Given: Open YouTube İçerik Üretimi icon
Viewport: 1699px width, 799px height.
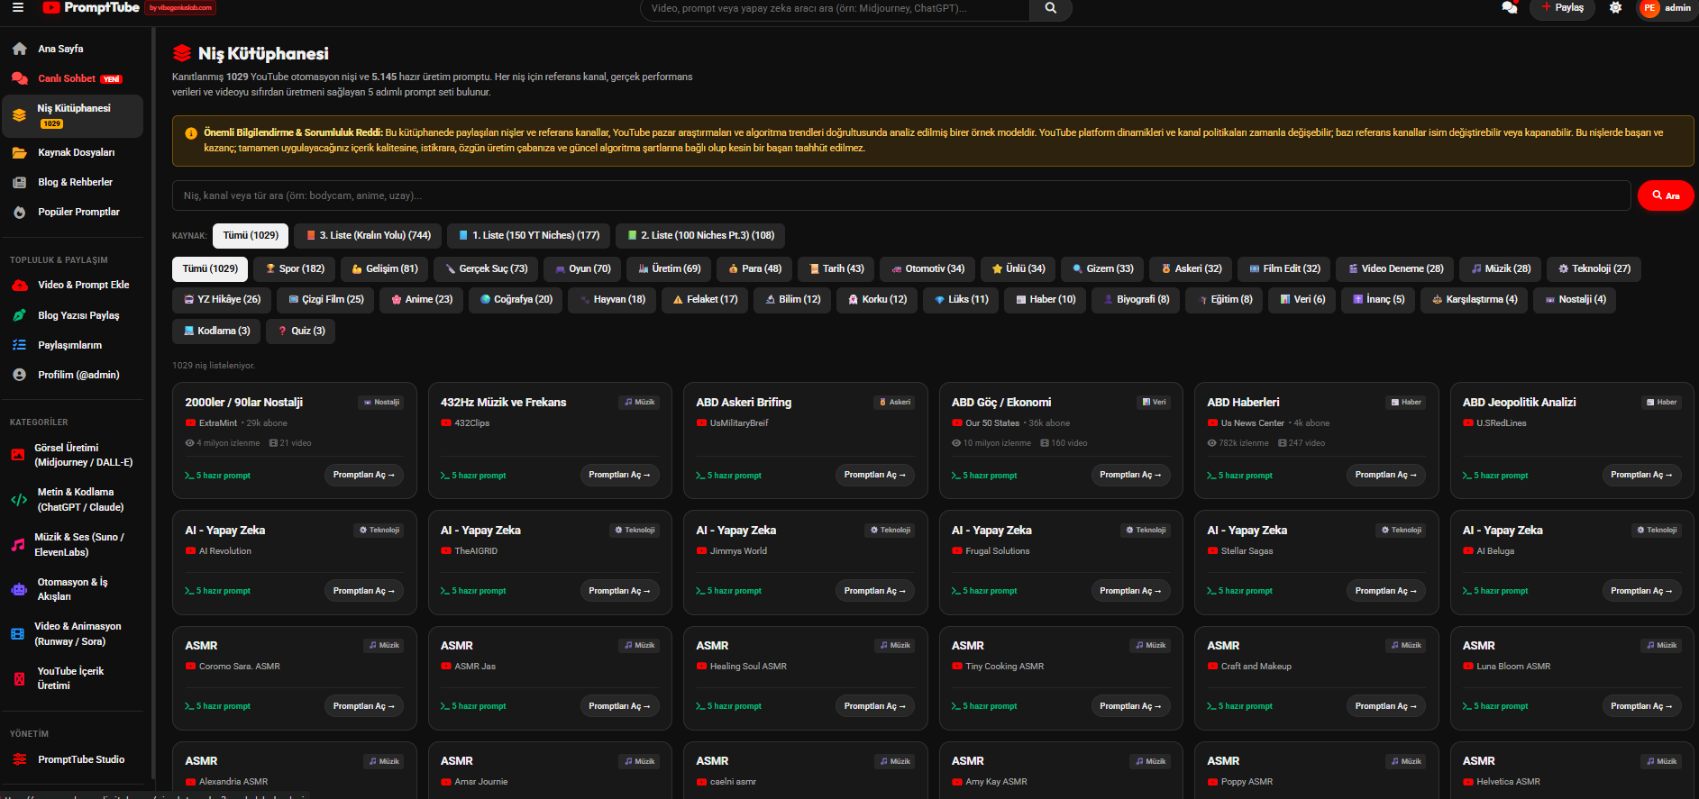Looking at the screenshot, I should point(19,678).
